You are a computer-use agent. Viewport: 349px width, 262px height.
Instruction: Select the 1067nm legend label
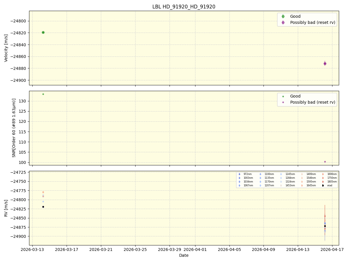248,185
